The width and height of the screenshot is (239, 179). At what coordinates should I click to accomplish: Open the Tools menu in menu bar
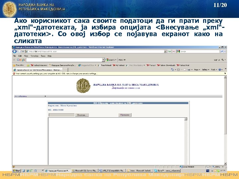[x=43, y=56]
